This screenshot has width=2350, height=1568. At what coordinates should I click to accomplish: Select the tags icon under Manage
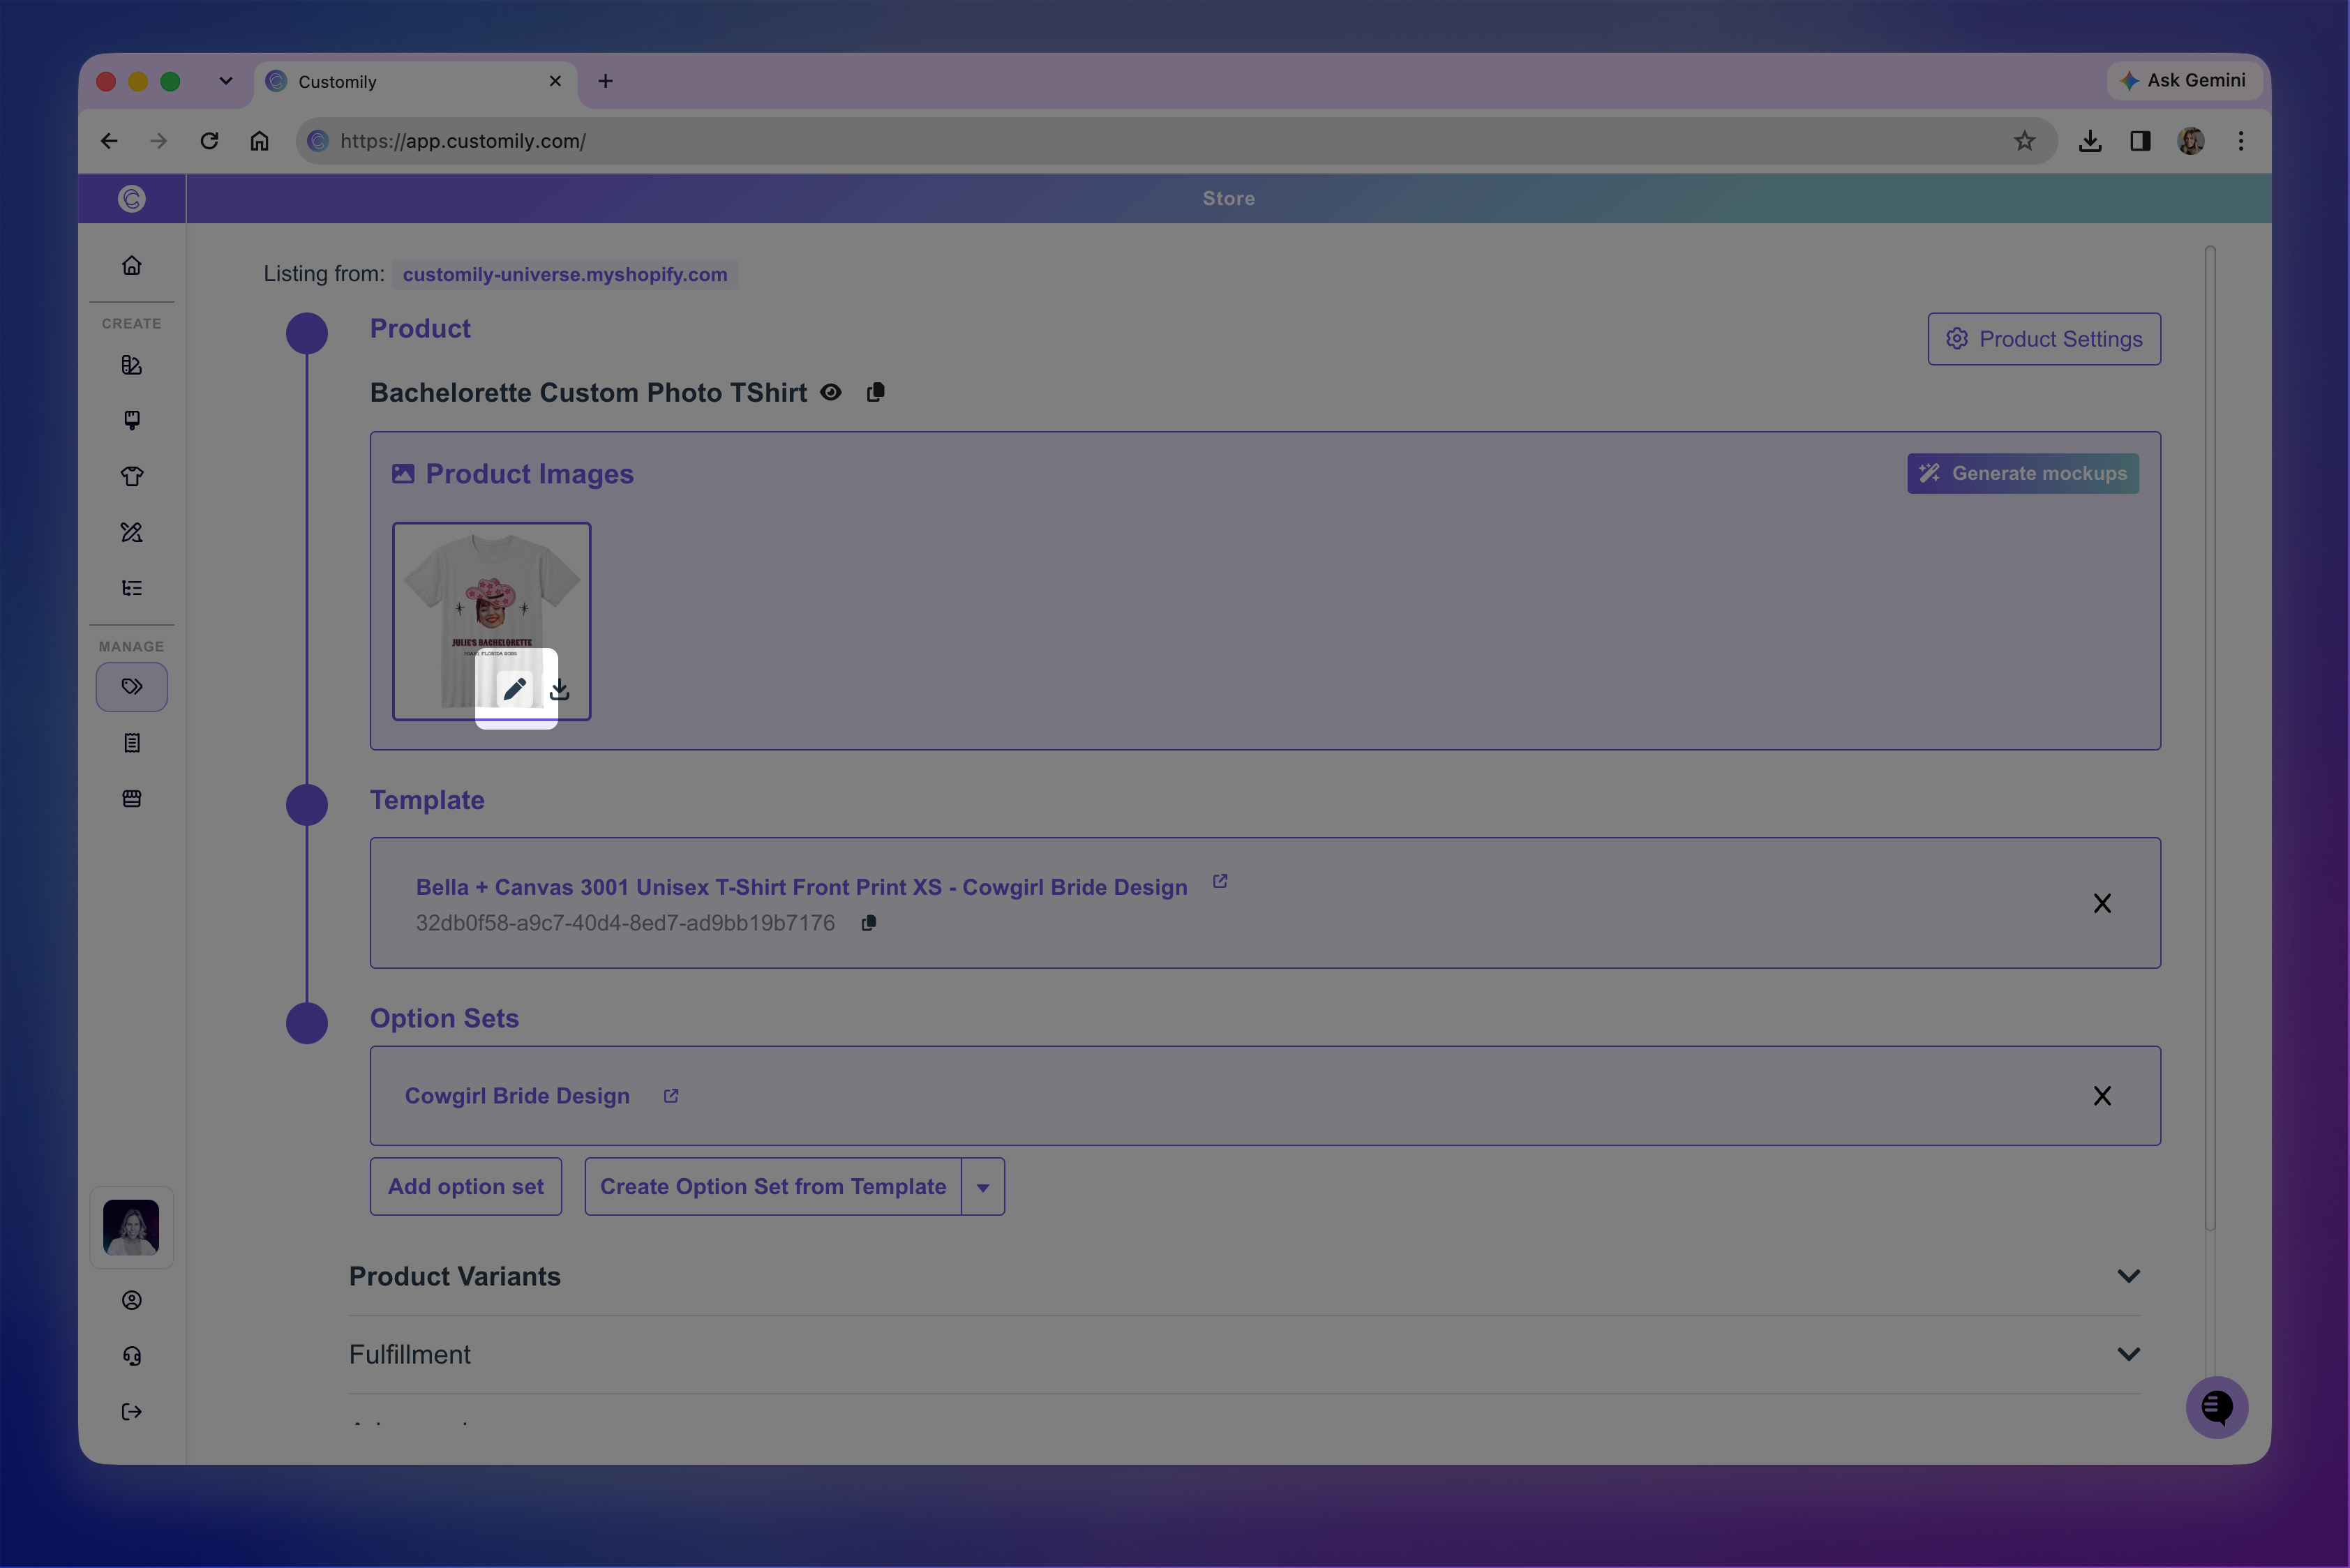pyautogui.click(x=131, y=687)
